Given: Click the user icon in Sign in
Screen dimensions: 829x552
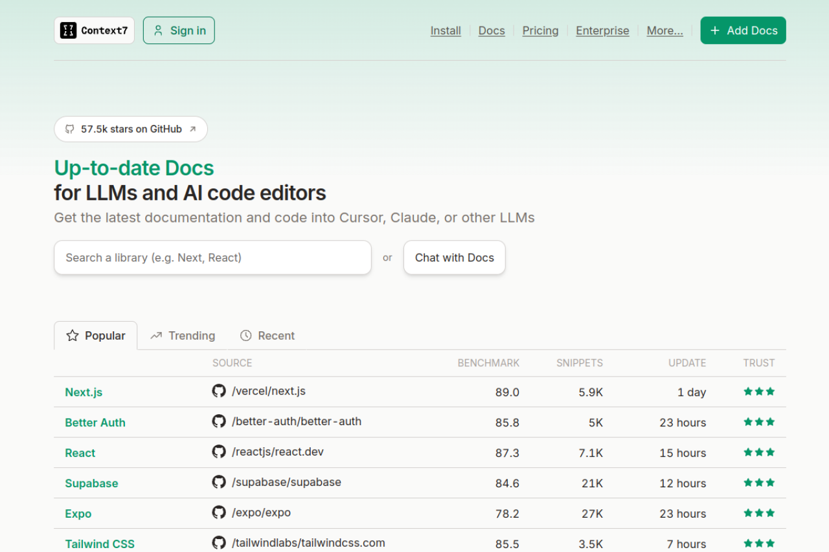Looking at the screenshot, I should point(158,30).
